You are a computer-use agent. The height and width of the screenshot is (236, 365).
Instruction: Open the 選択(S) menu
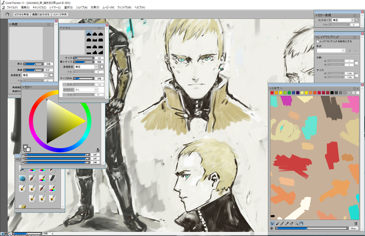[x=69, y=7]
